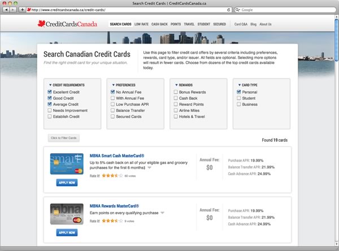The image size is (339, 251).
Task: Open the Secured nav item
Action: (x=220, y=24)
